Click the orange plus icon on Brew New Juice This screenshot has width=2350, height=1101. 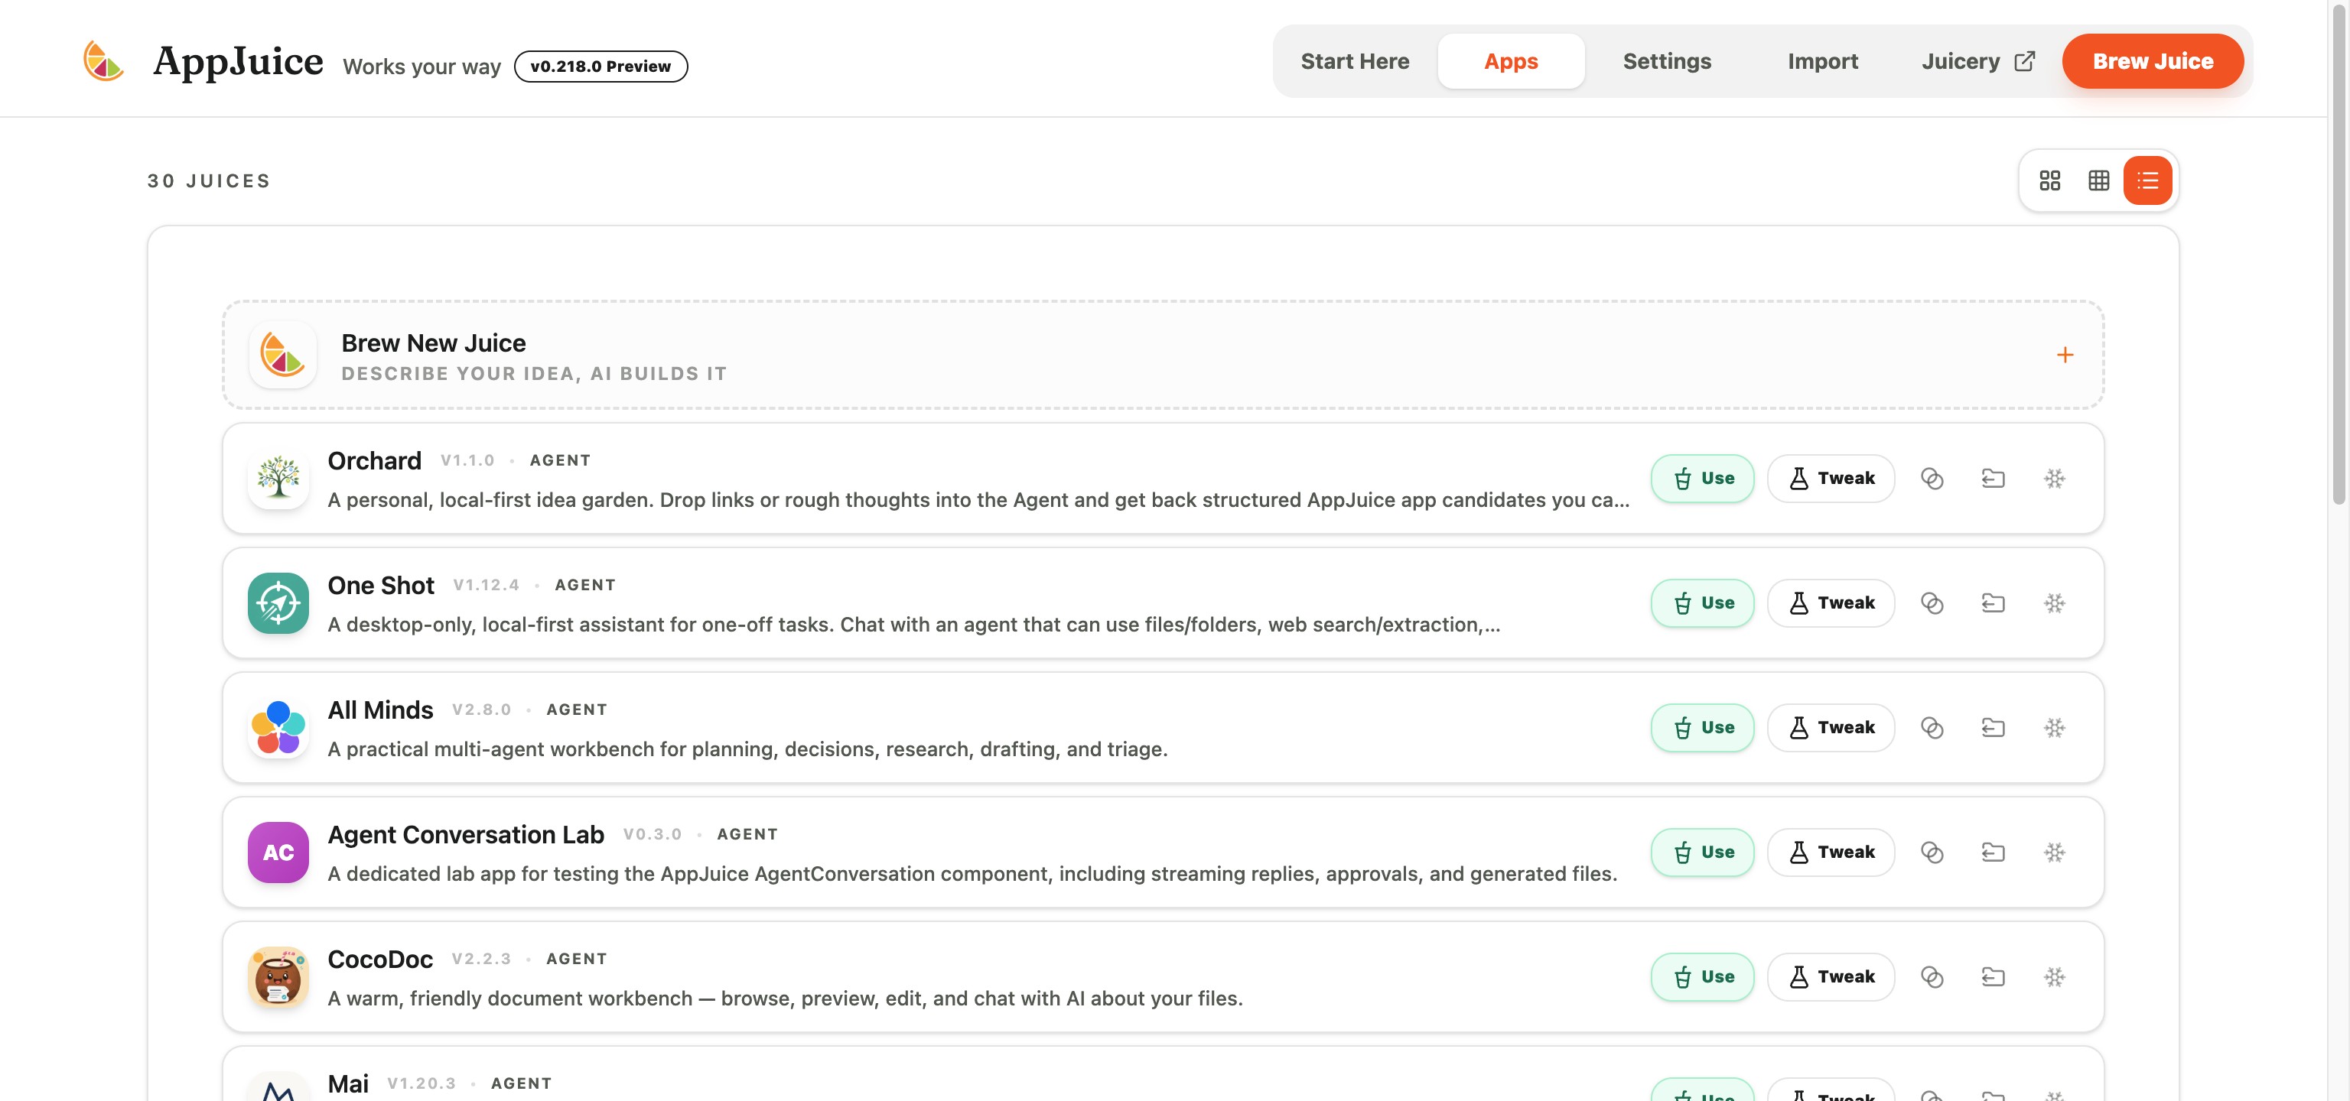(x=2065, y=355)
